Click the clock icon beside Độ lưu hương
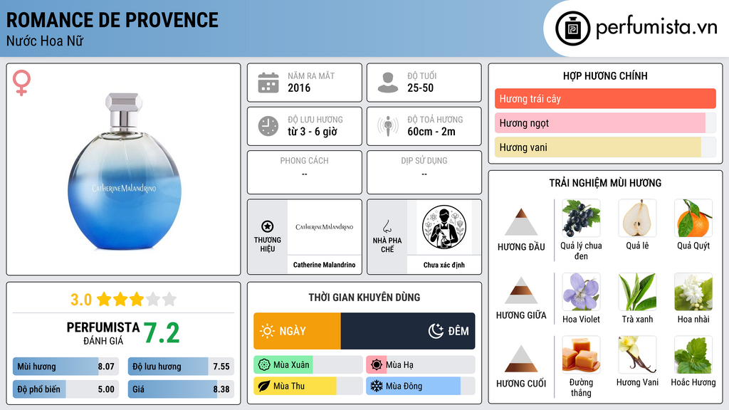 tap(268, 126)
